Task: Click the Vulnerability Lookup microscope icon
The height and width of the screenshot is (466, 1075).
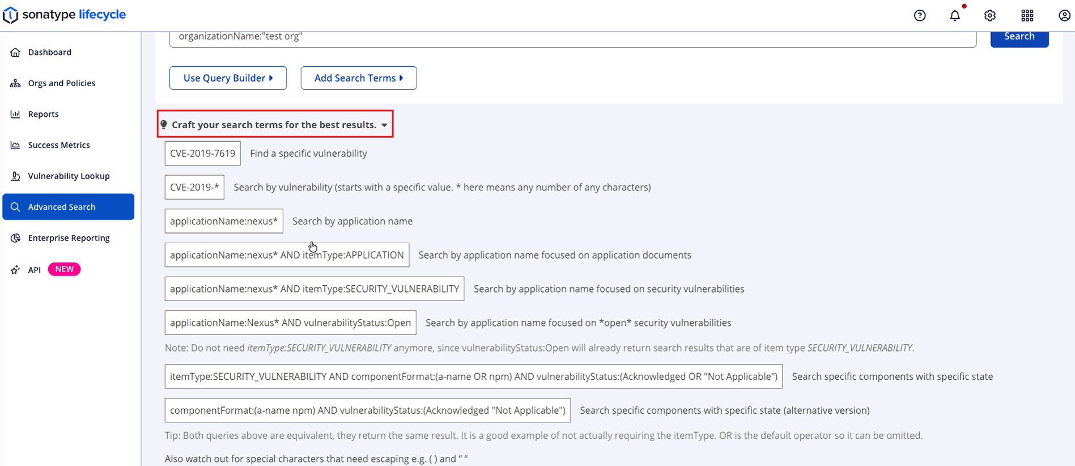Action: click(x=15, y=176)
